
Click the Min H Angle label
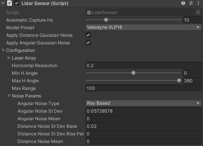pos(25,73)
